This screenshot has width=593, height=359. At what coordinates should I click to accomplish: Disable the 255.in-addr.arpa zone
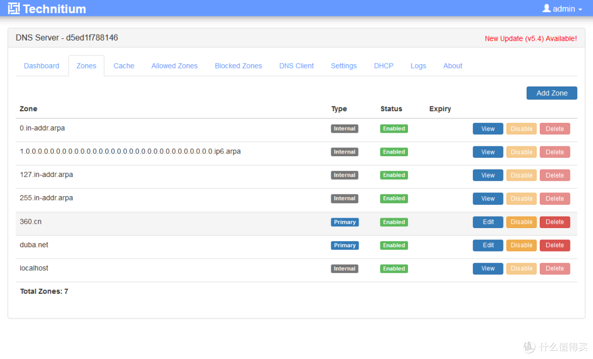(x=522, y=198)
